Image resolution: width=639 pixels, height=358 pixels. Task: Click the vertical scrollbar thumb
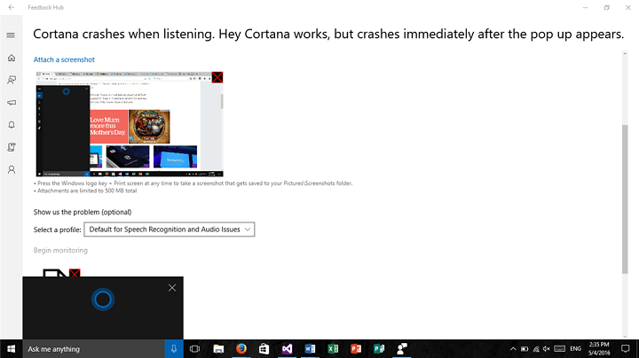pyautogui.click(x=625, y=199)
